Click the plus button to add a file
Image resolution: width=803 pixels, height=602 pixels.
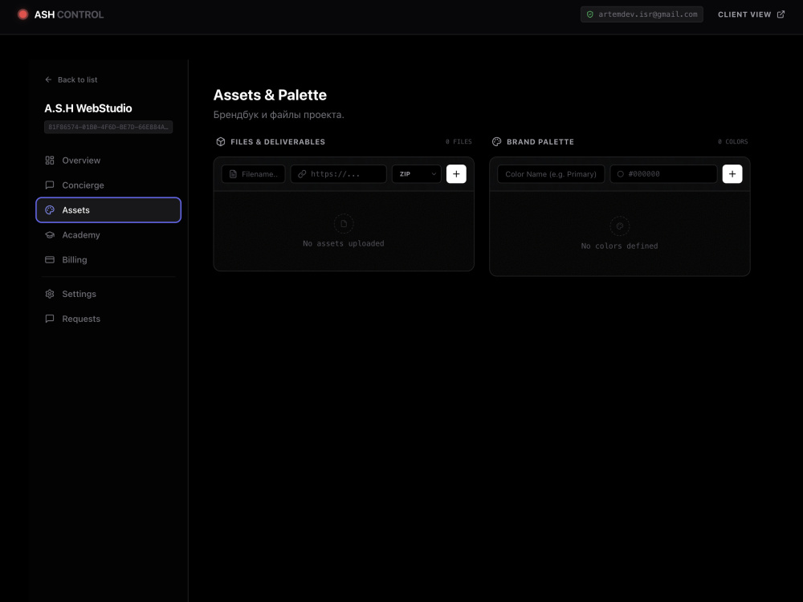[x=456, y=174]
